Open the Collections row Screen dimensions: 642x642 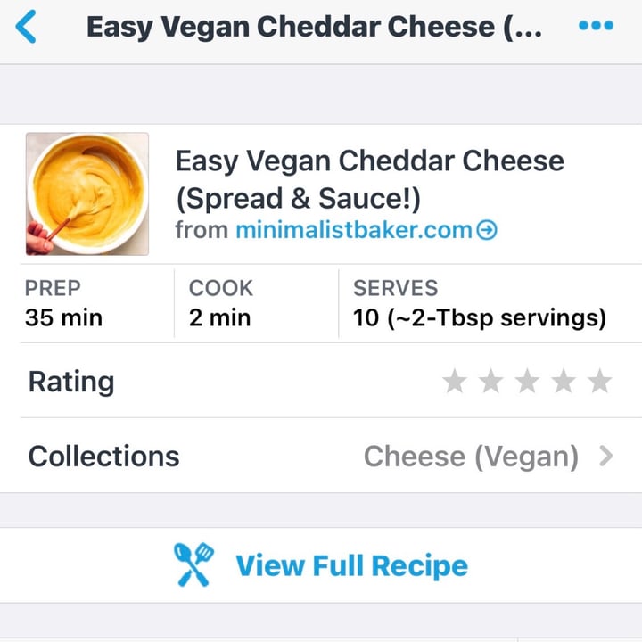point(321,456)
